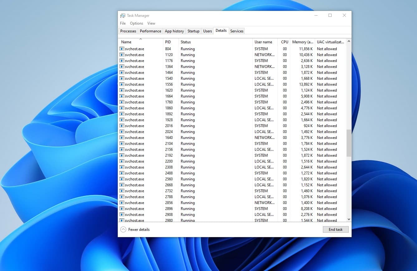Click the icon of svchost.exe PID 2896

point(122,209)
